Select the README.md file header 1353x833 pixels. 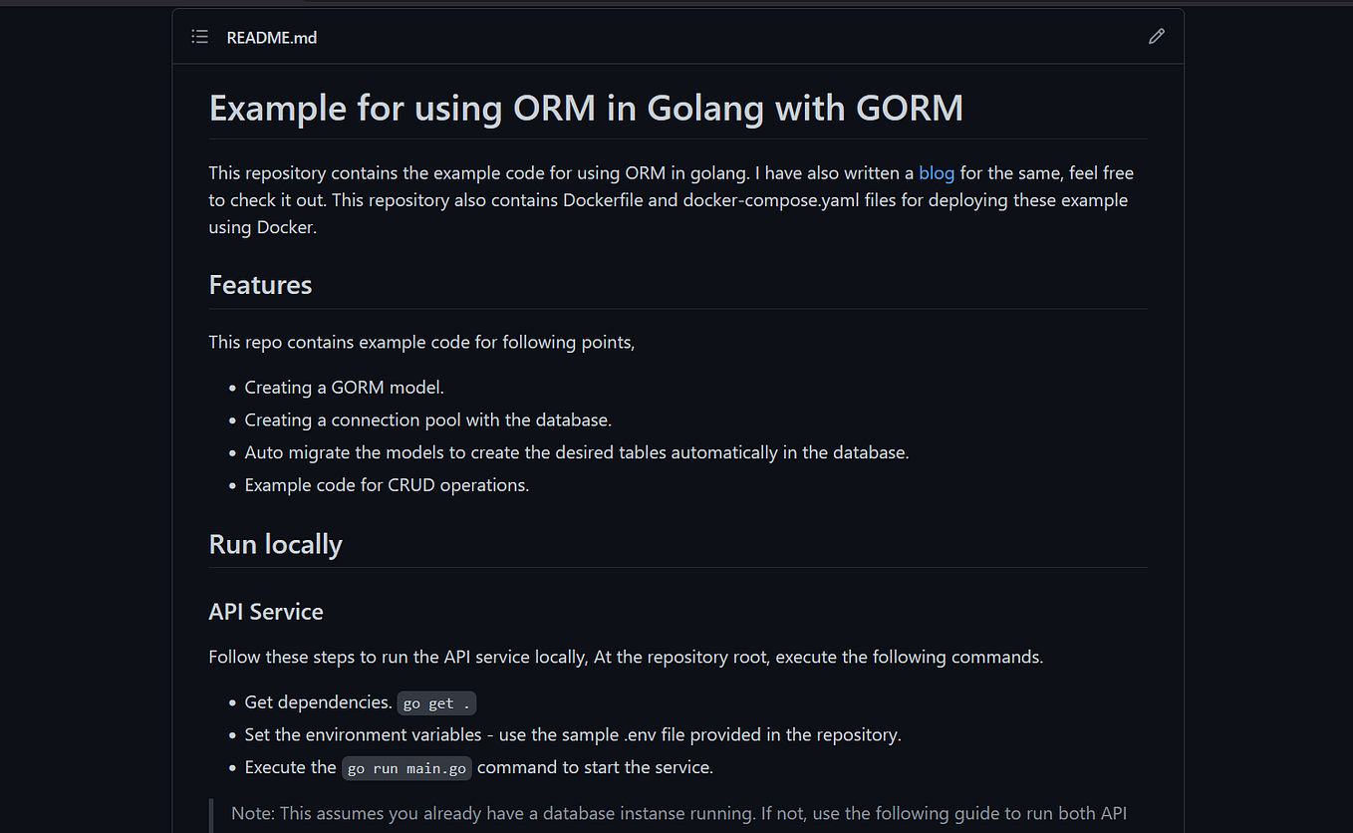271,37
